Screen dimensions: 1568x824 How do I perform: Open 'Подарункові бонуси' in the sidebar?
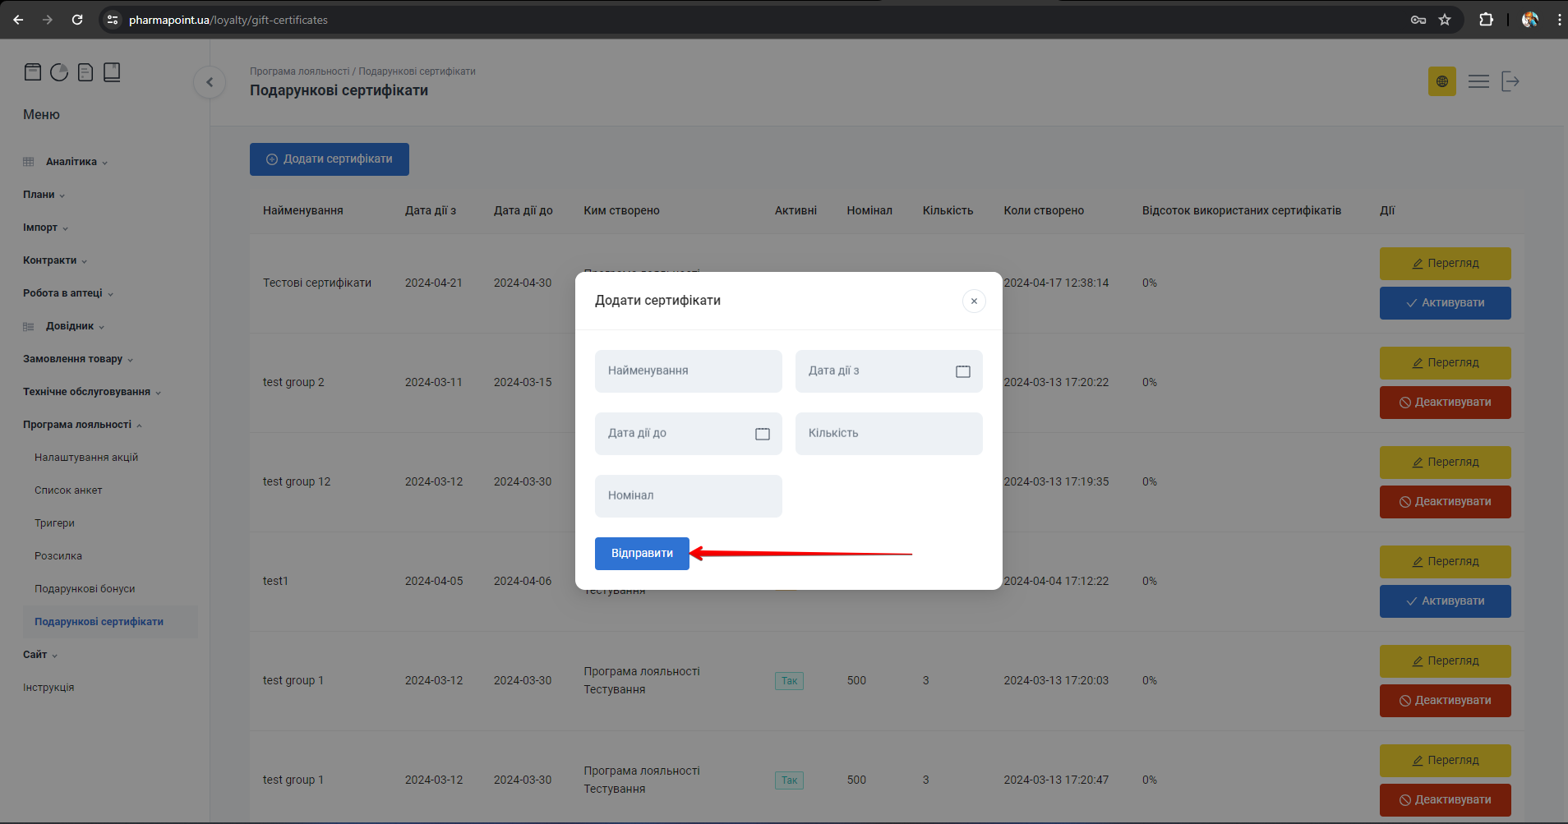(85, 589)
